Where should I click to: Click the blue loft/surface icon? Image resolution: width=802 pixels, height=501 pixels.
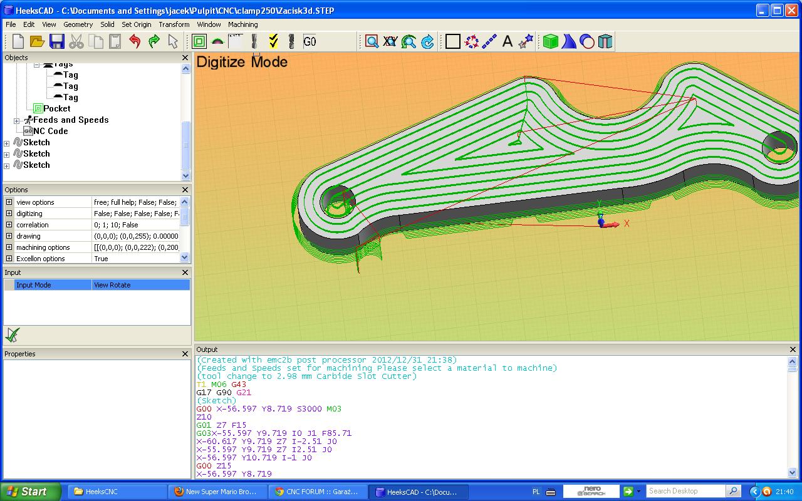[569, 41]
